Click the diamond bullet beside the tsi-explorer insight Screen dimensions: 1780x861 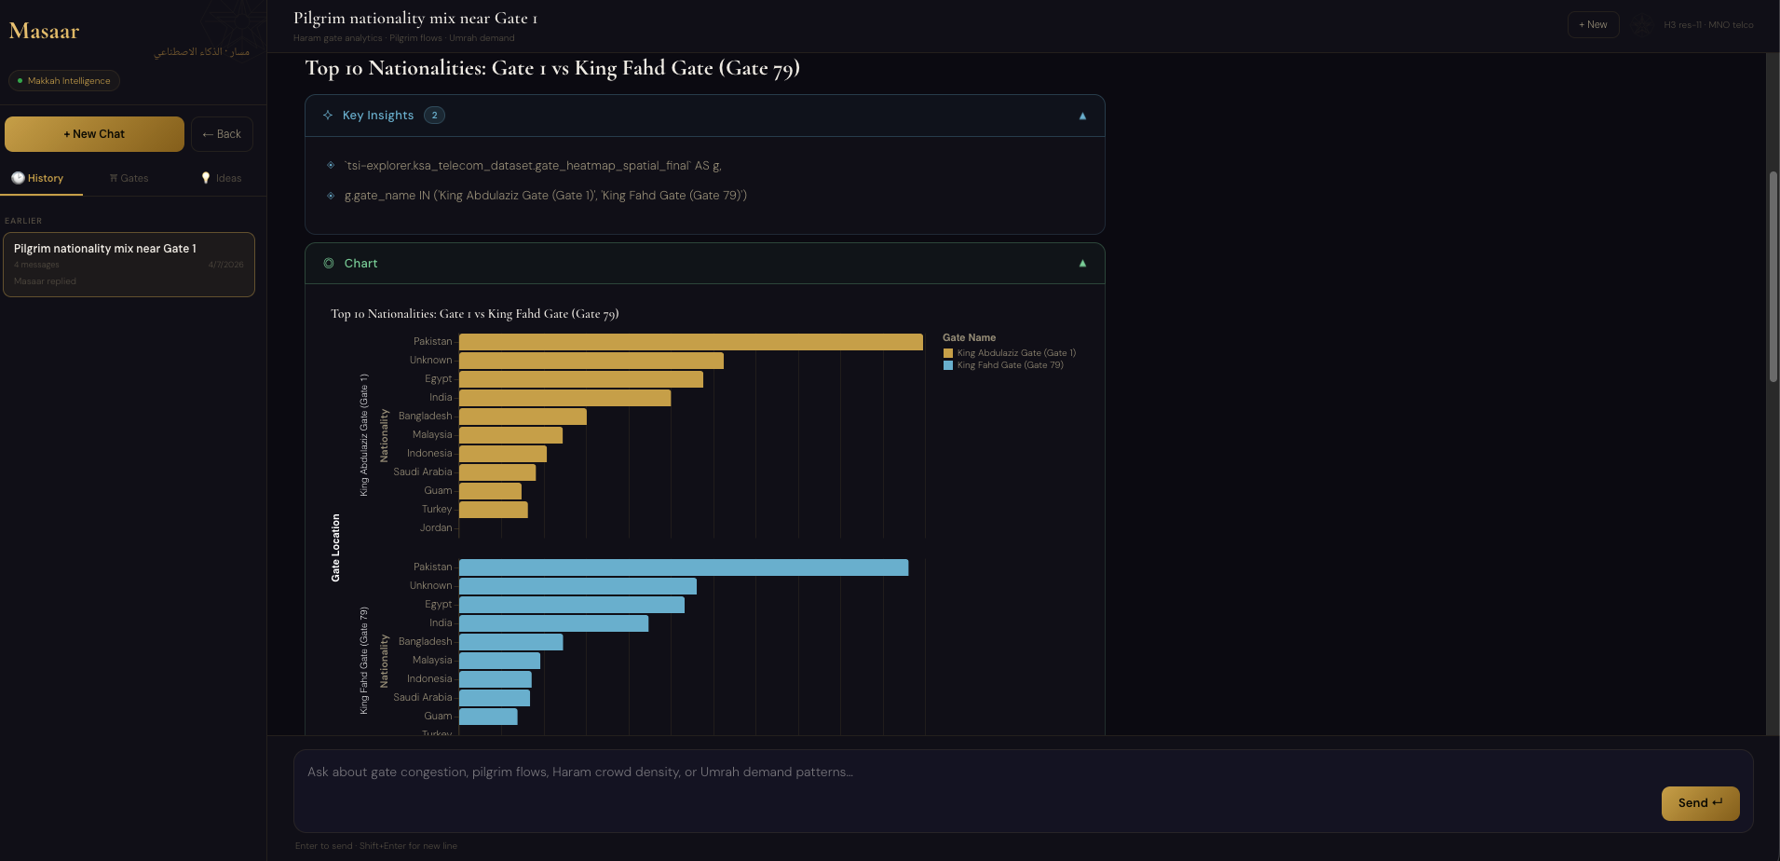click(x=331, y=165)
